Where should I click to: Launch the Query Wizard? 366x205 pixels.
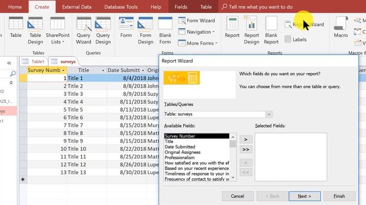point(83,30)
